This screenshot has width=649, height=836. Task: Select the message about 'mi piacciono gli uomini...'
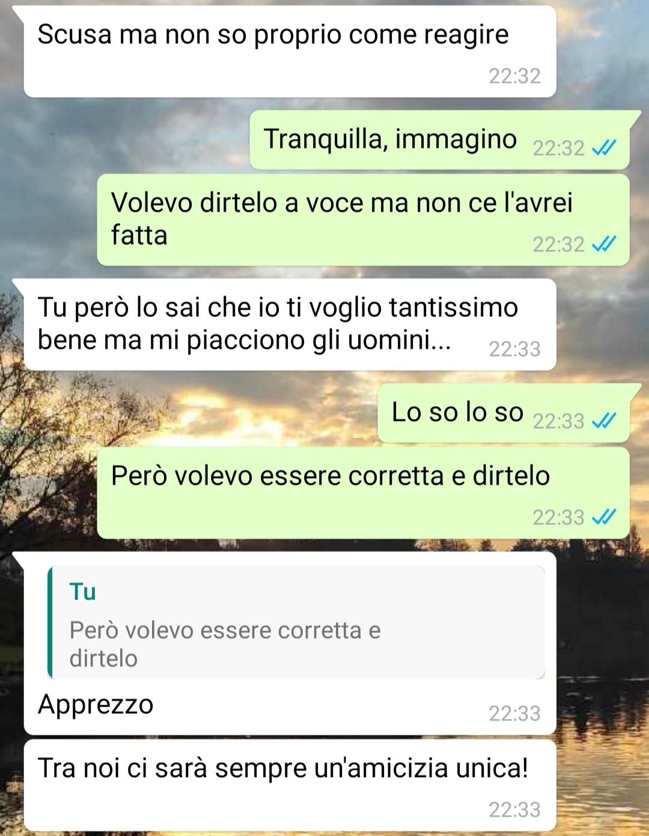[290, 324]
